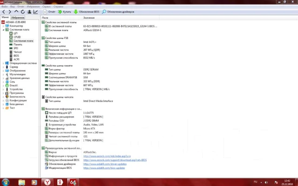Open the Файл menu
The height and width of the screenshot is (186, 298).
(x=4, y=7)
